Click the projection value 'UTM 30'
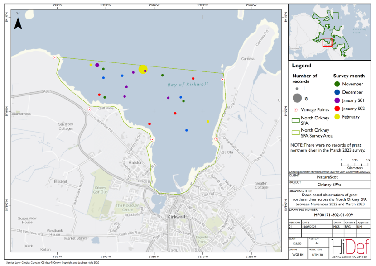Viewport: 376px width, 266px height. tap(317, 255)
